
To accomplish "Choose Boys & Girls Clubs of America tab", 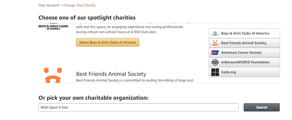I will tap(244, 33).
